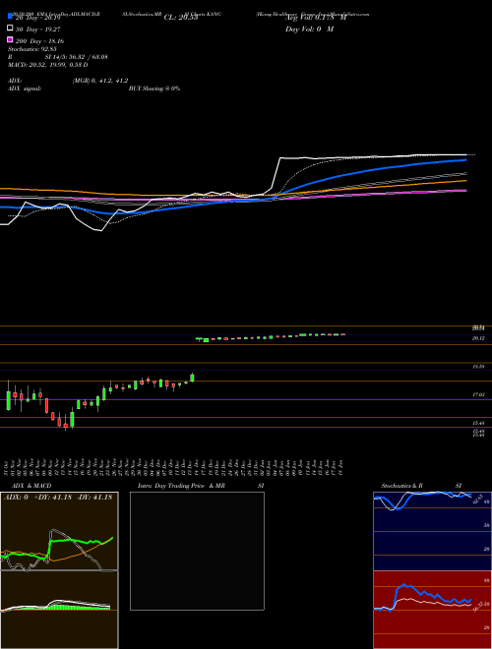This screenshot has height=649, width=492.
Task: Select the '200 Day - 18.16' legend label
Action: (x=39, y=41)
